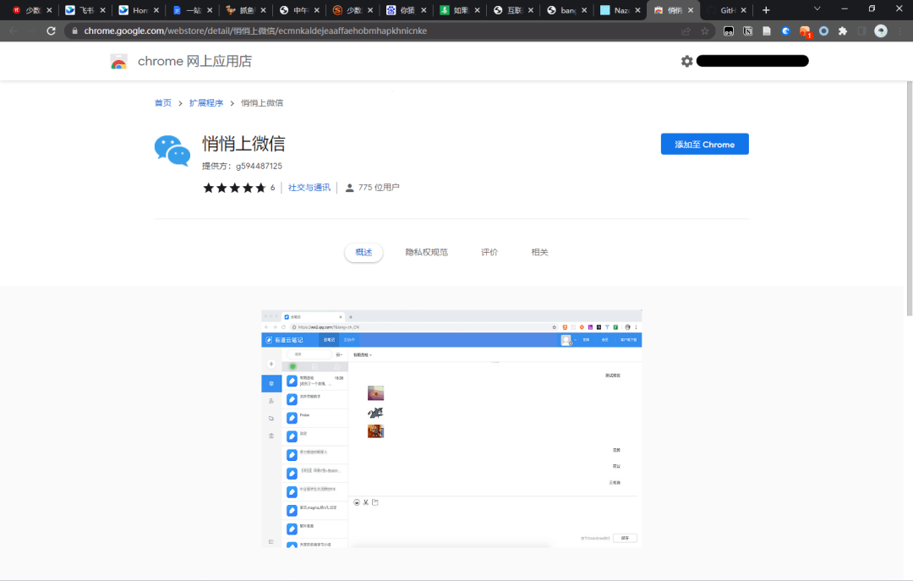Click the 社交与通讯 category link

click(308, 187)
